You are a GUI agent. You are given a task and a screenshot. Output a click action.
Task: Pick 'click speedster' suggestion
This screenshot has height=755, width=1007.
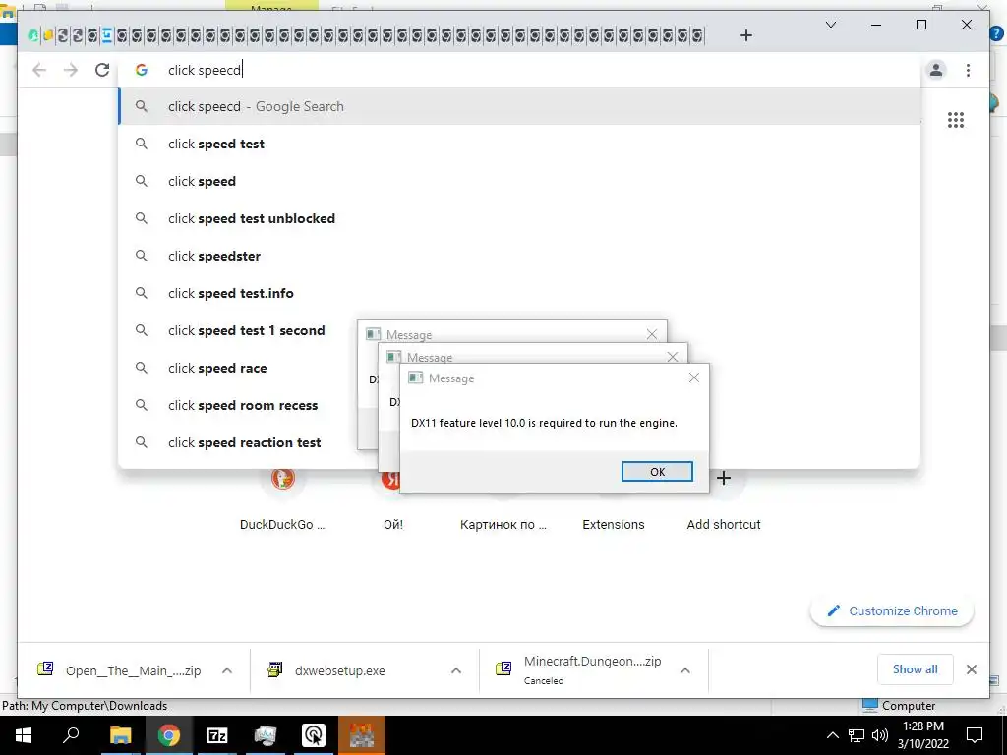519,256
